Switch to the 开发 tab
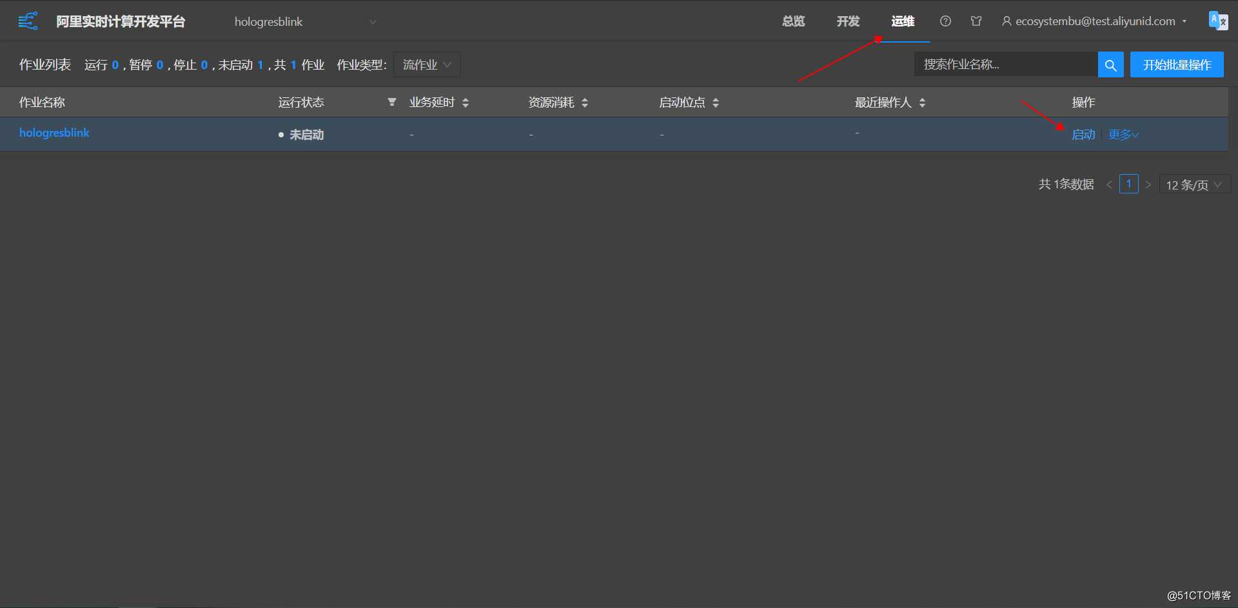Viewport: 1238px width, 608px height. pyautogui.click(x=848, y=21)
